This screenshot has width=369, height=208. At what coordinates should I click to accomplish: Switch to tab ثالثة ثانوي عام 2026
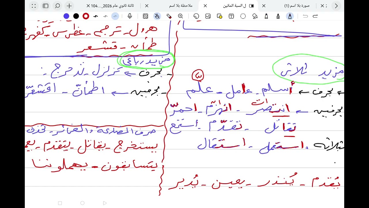pyautogui.click(x=112, y=6)
